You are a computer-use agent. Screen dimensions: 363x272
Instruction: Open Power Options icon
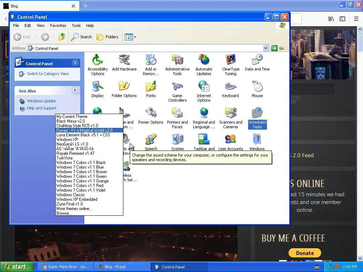151,116
